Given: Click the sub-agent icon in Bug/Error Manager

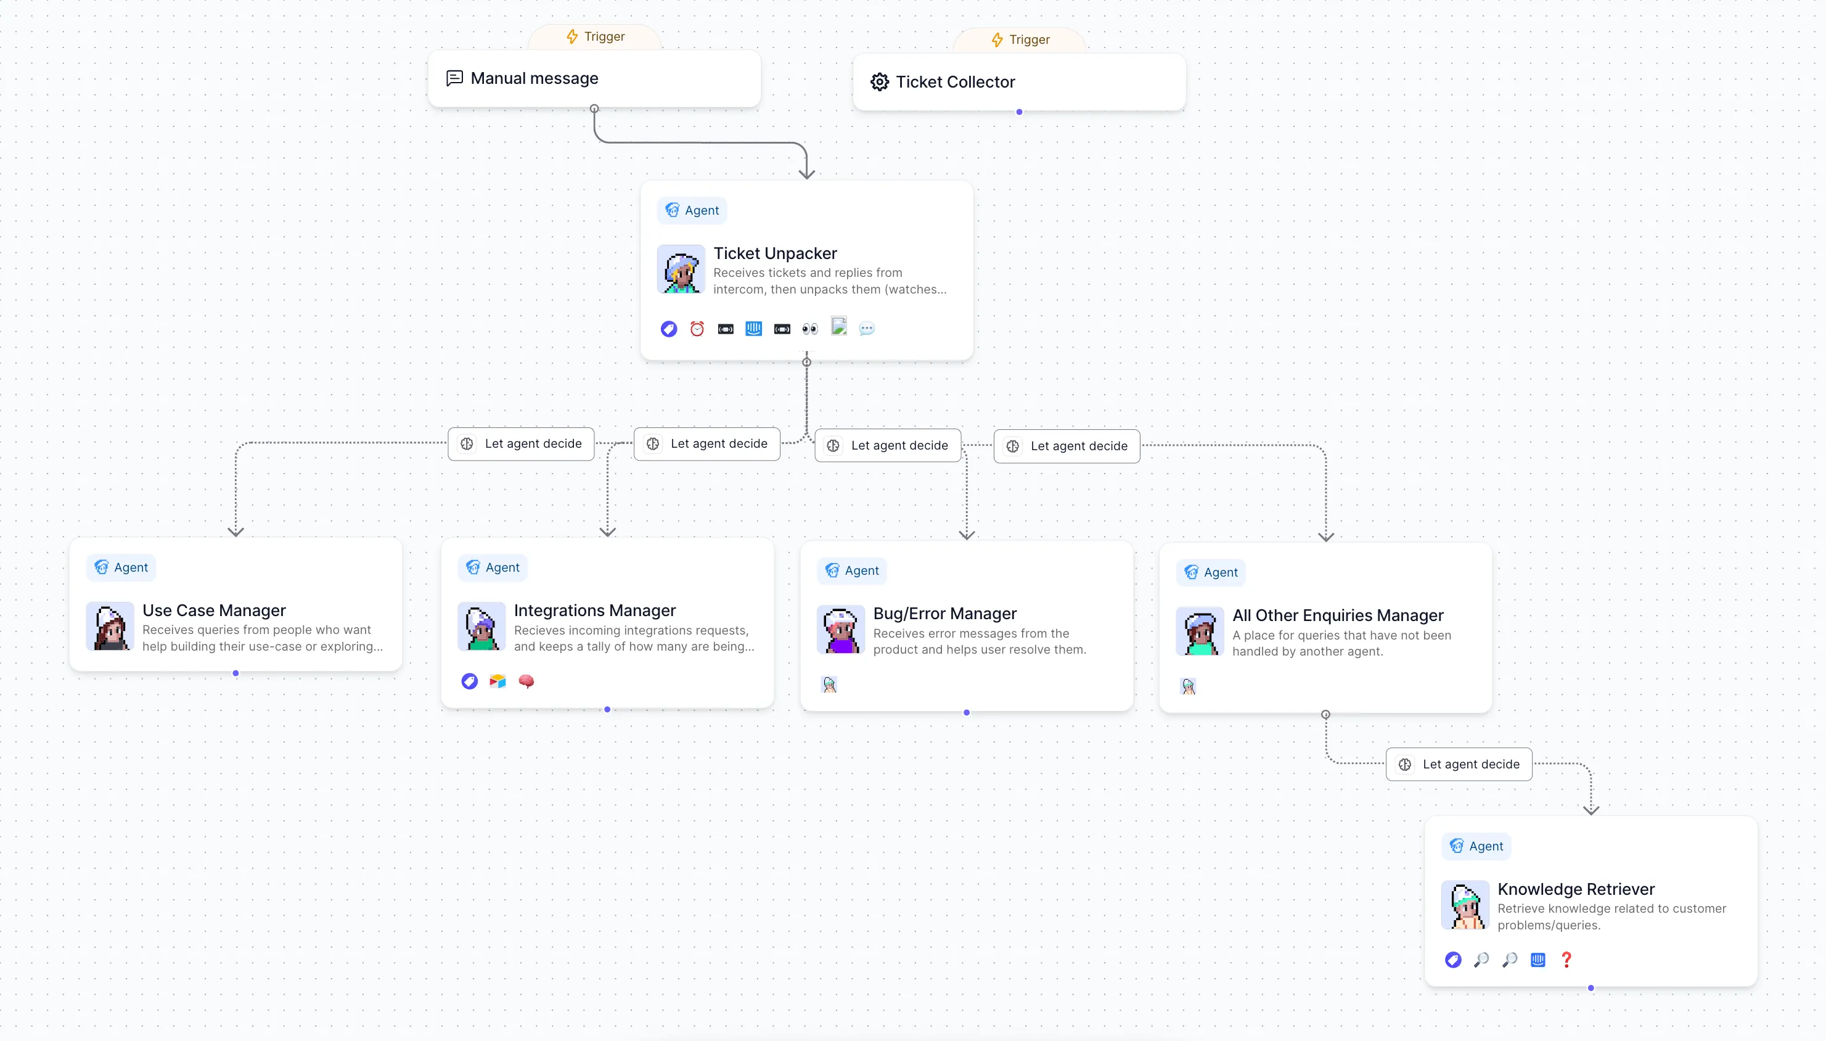Looking at the screenshot, I should [829, 685].
